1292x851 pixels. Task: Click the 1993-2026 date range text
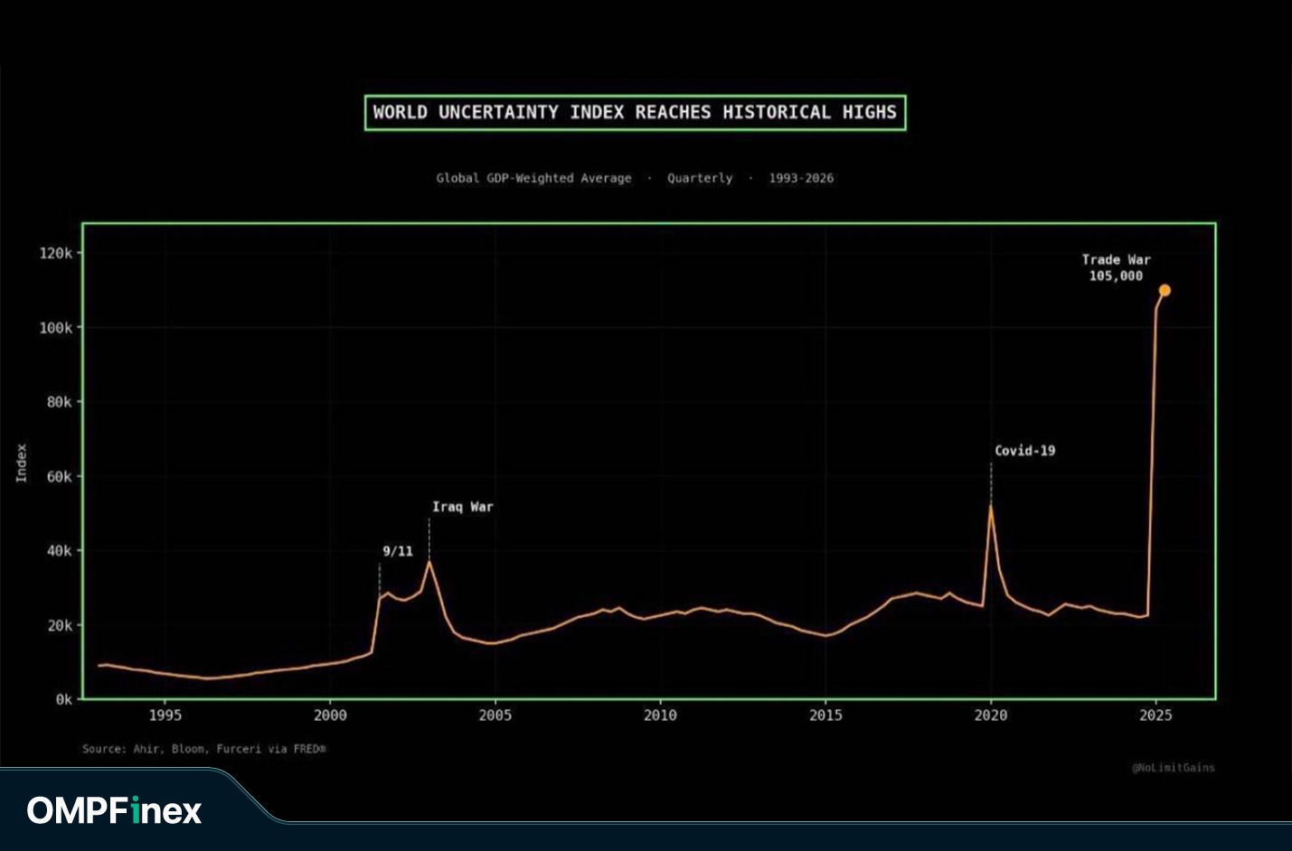[801, 178]
